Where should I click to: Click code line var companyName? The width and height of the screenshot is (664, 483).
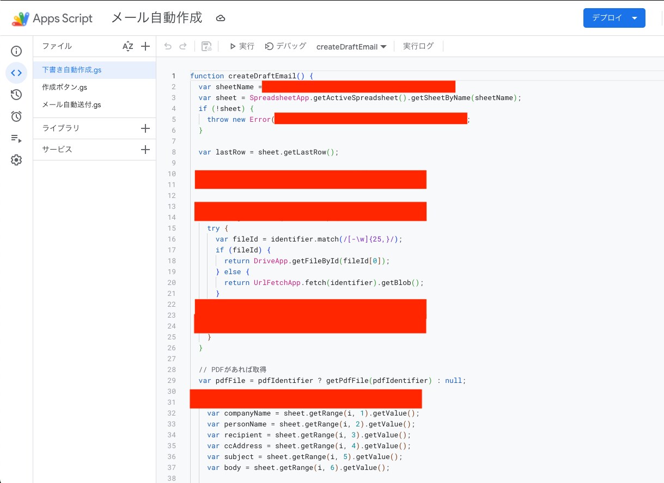click(x=314, y=413)
